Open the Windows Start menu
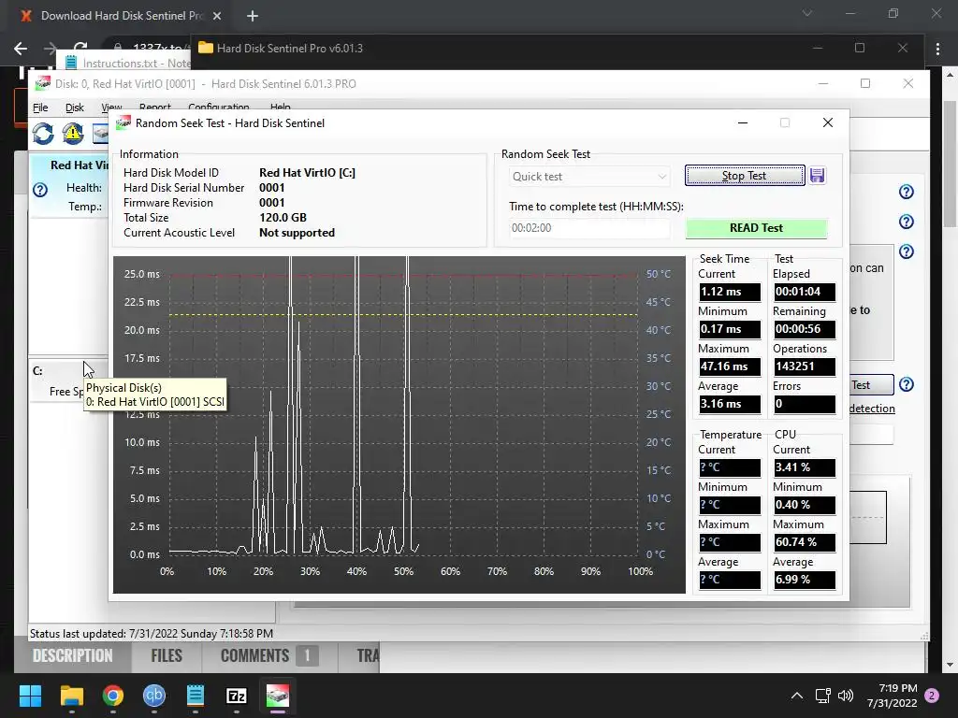 (30, 696)
